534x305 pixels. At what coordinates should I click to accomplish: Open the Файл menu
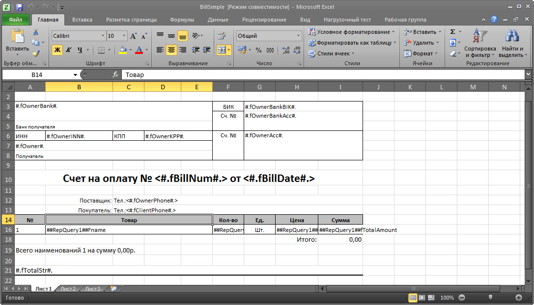(x=15, y=20)
